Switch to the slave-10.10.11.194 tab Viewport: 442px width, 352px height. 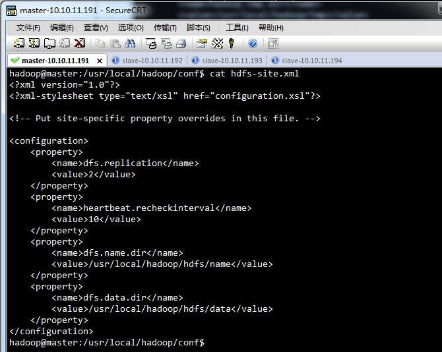pyautogui.click(x=307, y=60)
